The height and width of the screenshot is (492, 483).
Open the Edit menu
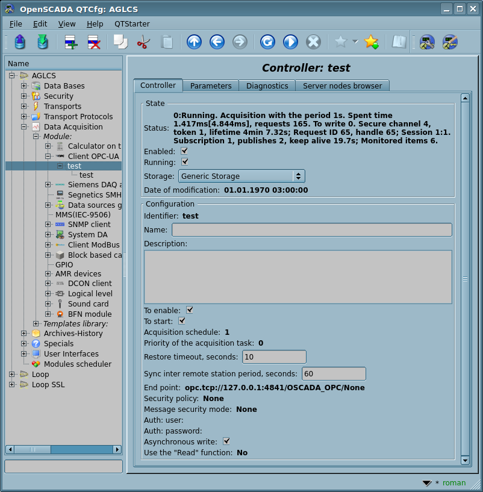coord(40,23)
